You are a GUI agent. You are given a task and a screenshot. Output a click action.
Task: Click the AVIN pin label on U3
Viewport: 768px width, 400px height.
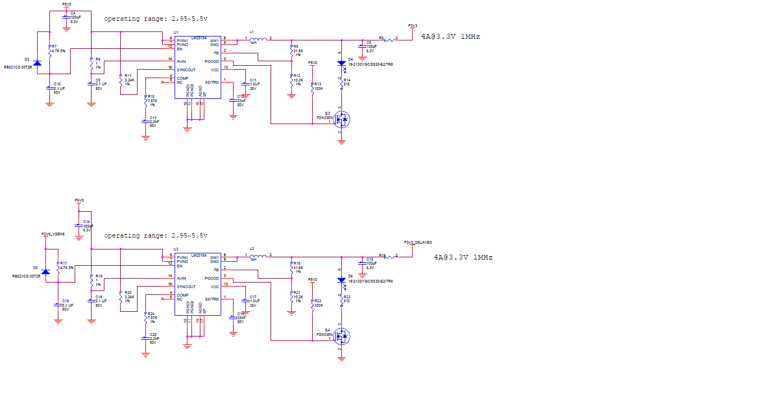click(181, 278)
